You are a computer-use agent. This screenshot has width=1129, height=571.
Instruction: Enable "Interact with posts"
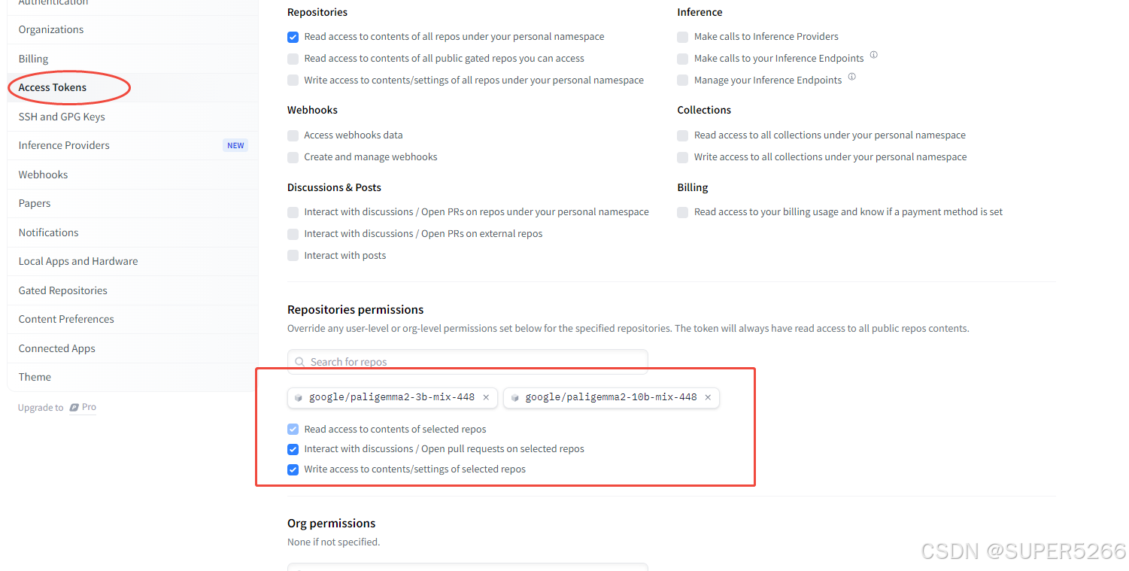[x=293, y=255]
